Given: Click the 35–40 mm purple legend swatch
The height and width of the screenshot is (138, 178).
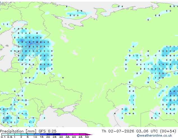Looking at the screenshot, I should click(70, 134).
